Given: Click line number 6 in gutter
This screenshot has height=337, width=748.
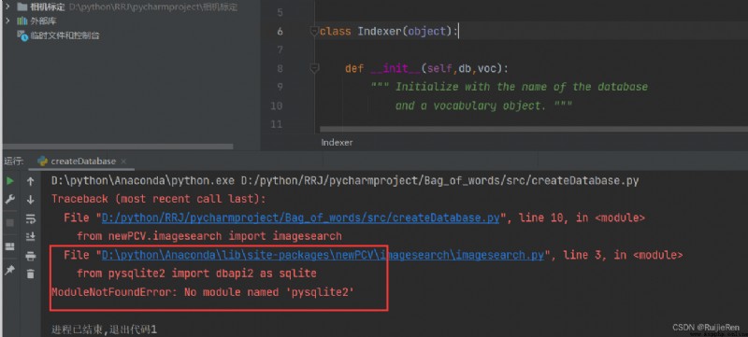Looking at the screenshot, I should (x=280, y=32).
